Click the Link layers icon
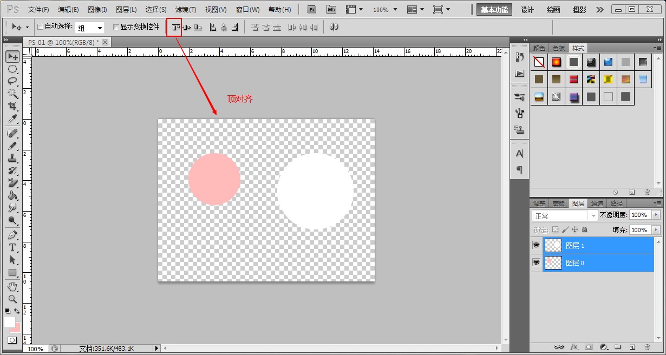 pyautogui.click(x=559, y=347)
